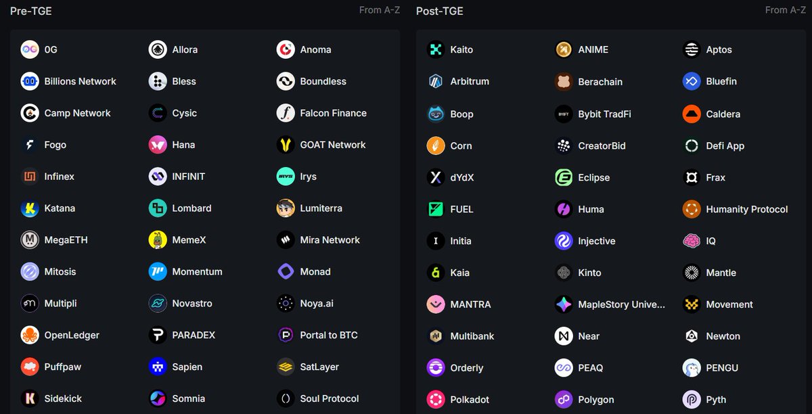Select the GOAT Network yellow icon
The height and width of the screenshot is (414, 812).
pos(286,144)
